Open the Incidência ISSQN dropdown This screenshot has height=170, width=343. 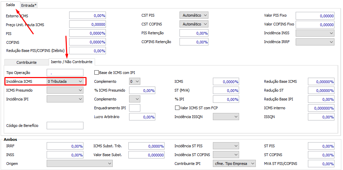click(x=226, y=117)
